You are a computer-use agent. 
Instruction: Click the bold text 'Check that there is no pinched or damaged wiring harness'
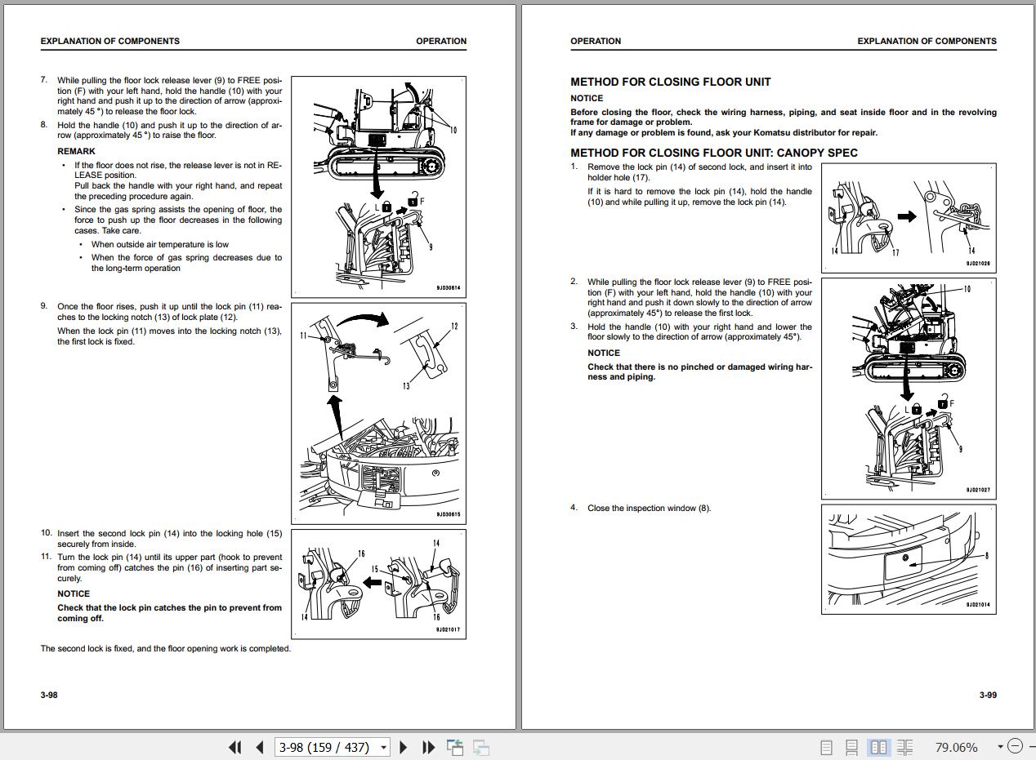tap(699, 371)
